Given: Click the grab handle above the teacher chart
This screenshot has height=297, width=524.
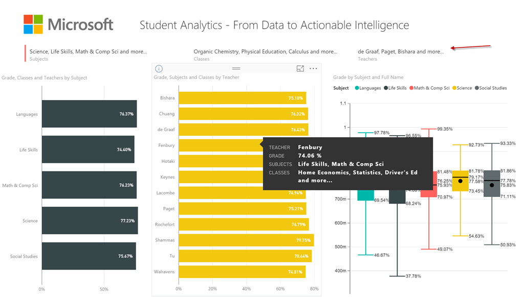Looking at the screenshot, I should (236, 68).
